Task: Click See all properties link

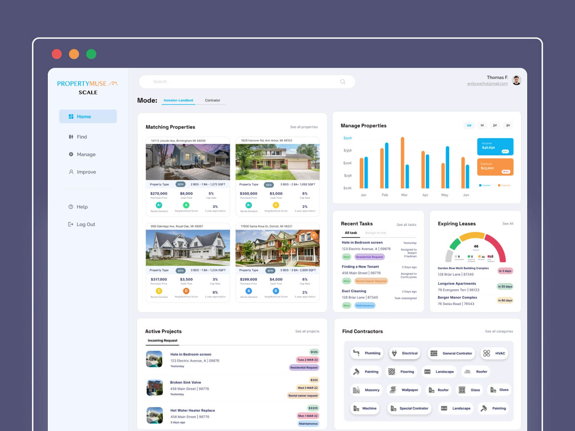Action: click(304, 127)
